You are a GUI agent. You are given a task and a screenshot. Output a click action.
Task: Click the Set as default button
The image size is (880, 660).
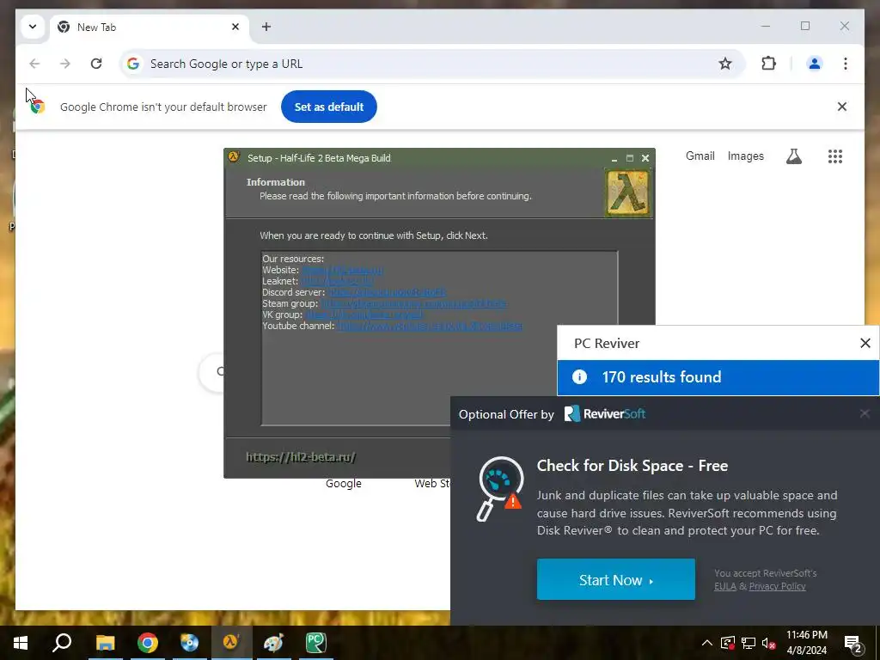click(x=329, y=107)
